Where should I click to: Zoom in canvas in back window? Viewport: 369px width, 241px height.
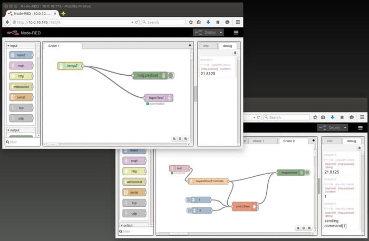[x=309, y=228]
